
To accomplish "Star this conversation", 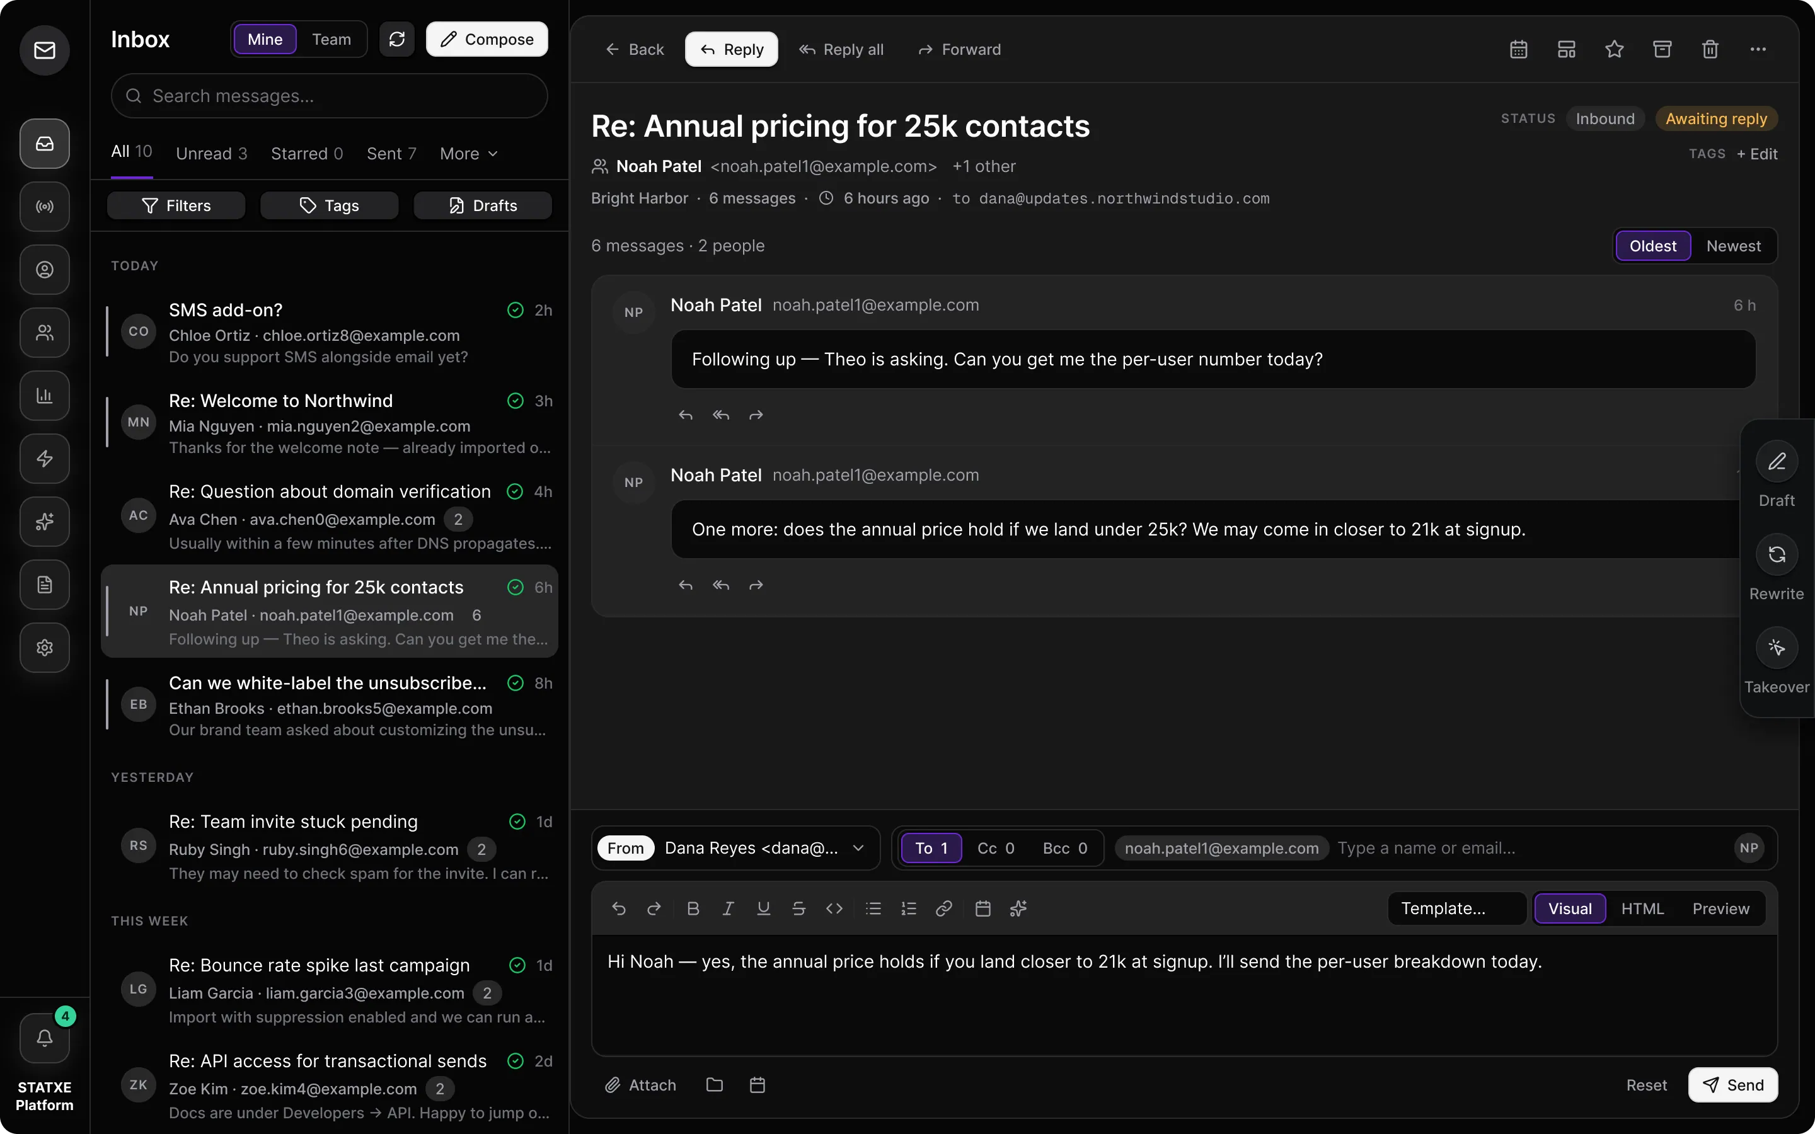I will 1614,50.
